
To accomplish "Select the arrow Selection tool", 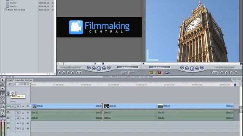I will click(x=3, y=80).
